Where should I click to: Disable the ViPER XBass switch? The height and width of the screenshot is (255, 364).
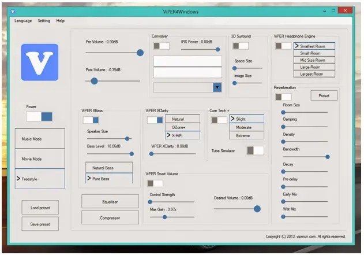click(91, 120)
